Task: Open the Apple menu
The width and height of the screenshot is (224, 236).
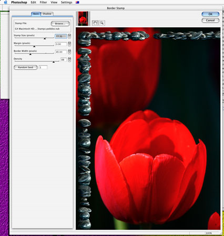Action: pos(6,2)
